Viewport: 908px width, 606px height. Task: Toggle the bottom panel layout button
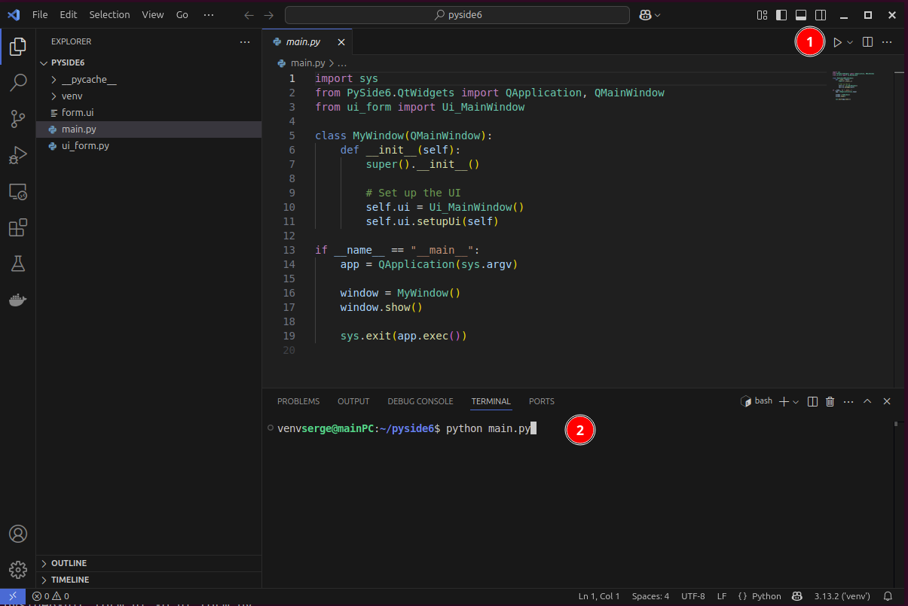click(801, 15)
